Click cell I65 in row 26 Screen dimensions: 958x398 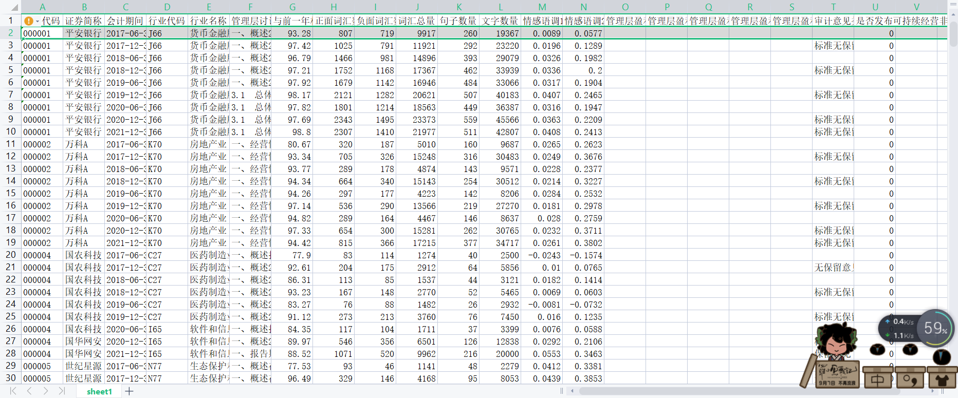[168, 329]
